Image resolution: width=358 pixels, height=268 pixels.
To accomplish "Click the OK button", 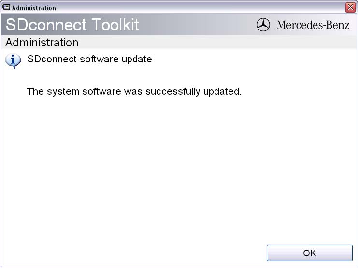I will click(309, 253).
